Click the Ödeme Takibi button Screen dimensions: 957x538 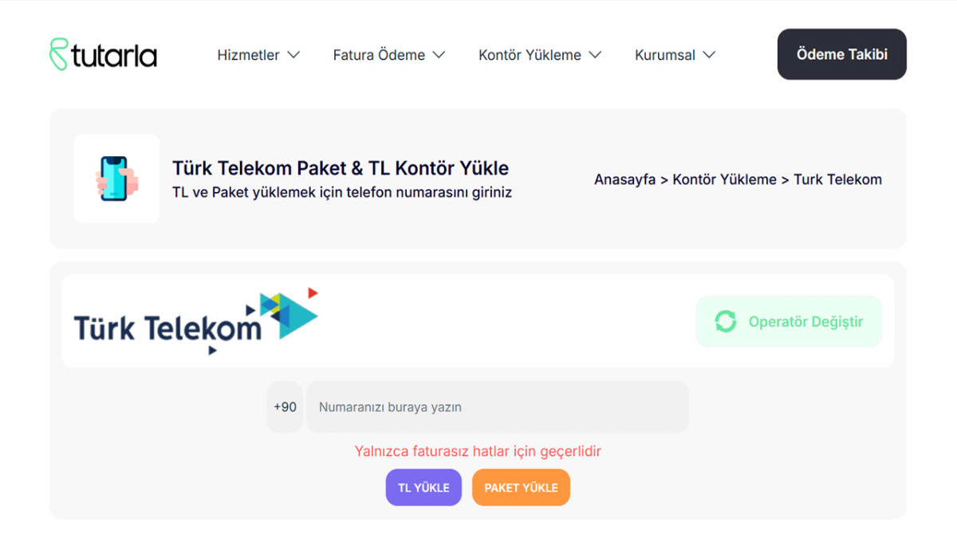tap(841, 54)
